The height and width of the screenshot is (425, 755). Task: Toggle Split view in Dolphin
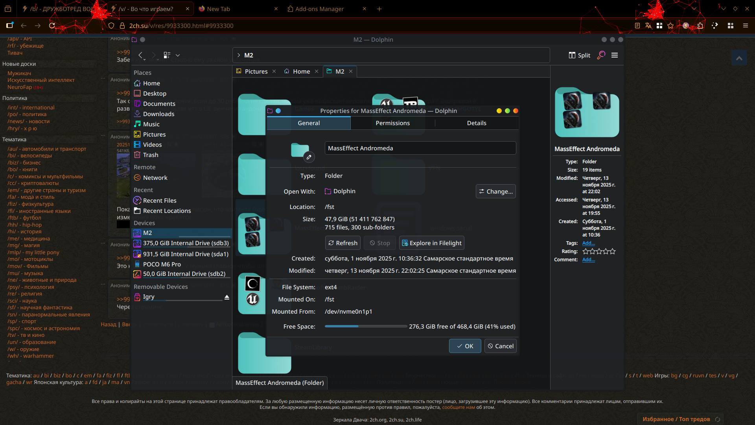579,55
